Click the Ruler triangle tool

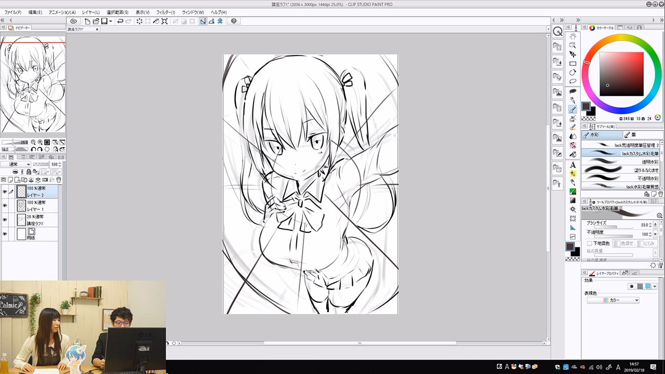tap(573, 228)
